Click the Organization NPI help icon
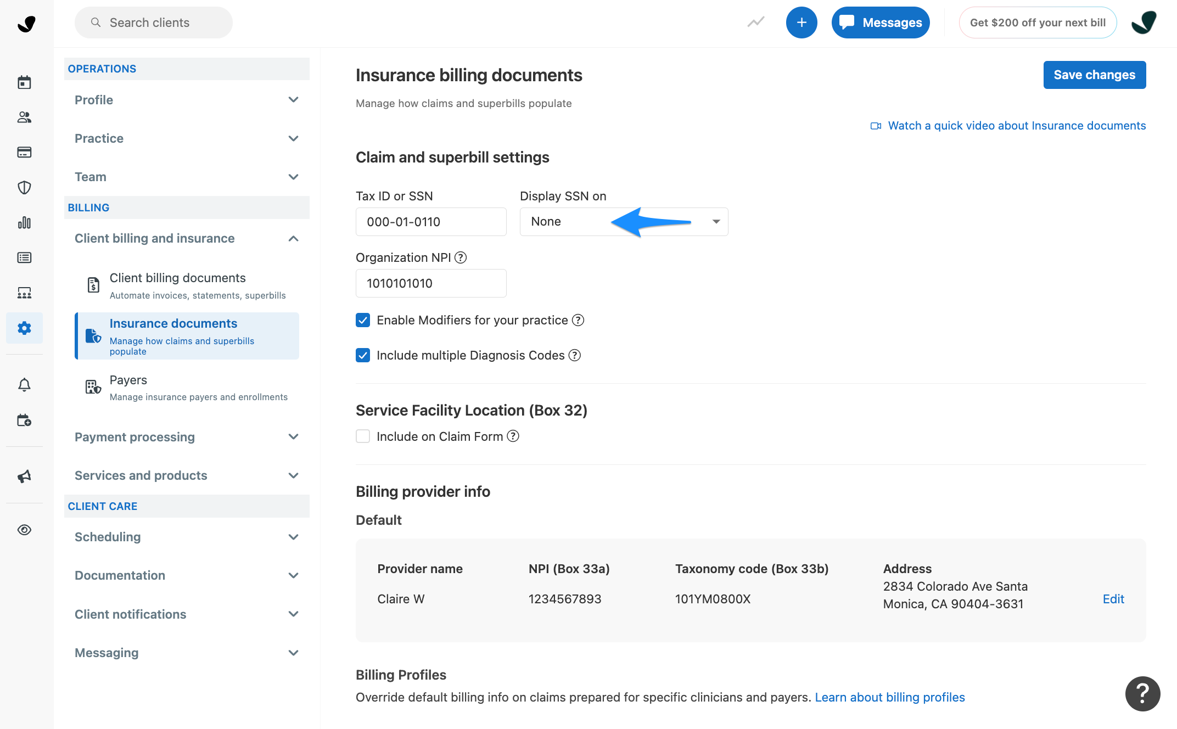This screenshot has width=1177, height=729. click(461, 257)
